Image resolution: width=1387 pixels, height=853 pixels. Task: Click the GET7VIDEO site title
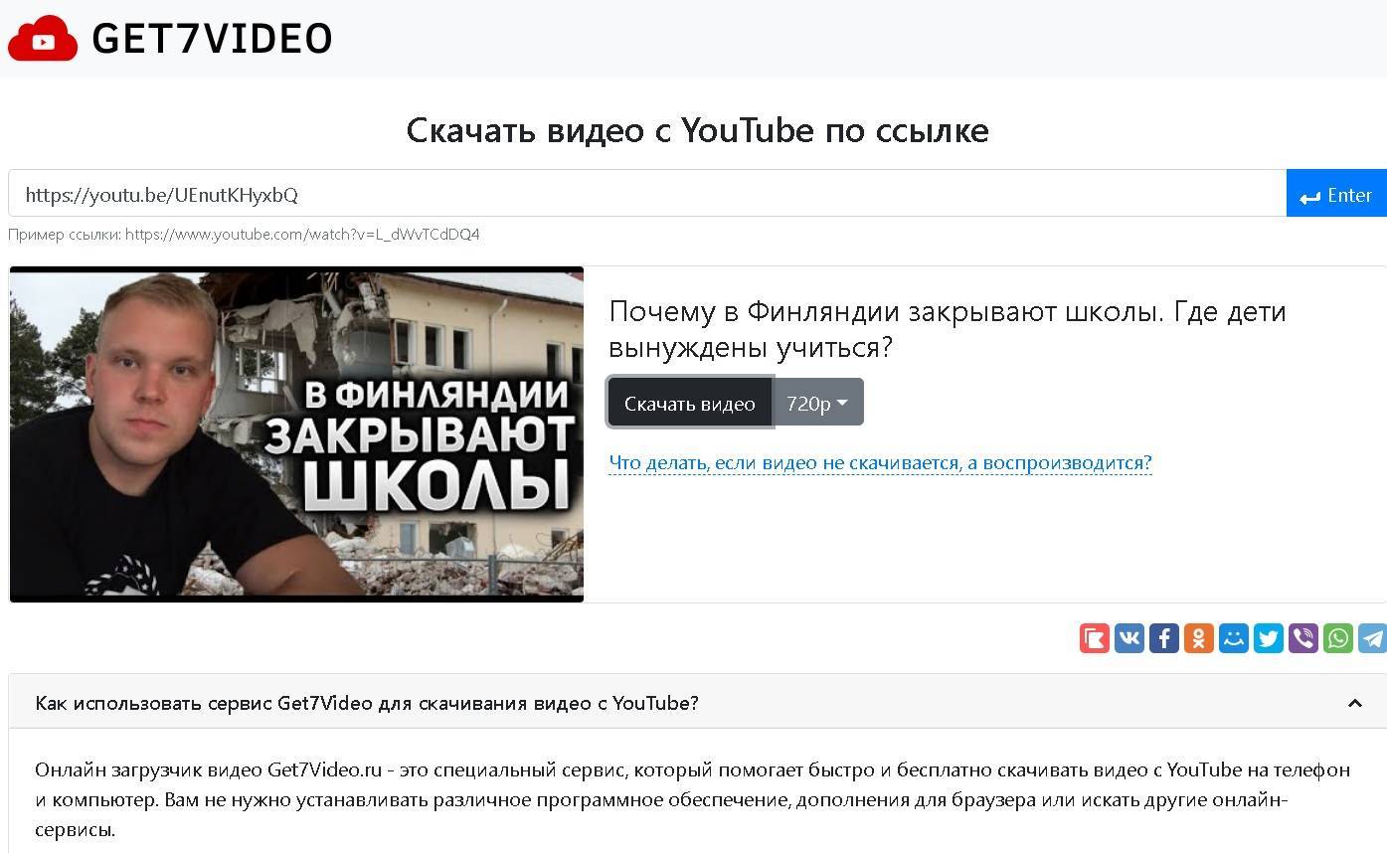point(212,39)
